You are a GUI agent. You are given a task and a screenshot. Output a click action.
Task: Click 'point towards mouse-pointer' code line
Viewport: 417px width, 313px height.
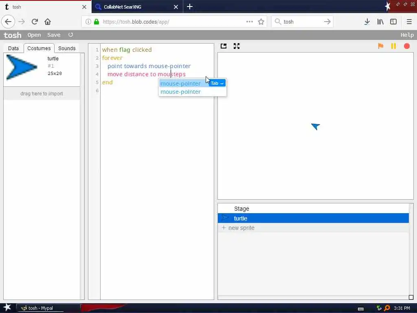149,66
